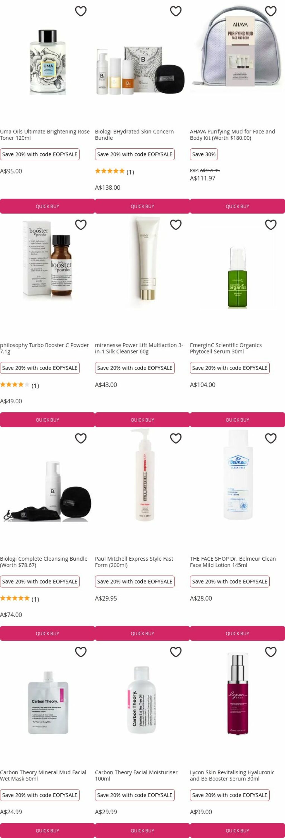Add Uma Oils Rose Toner to wishlist
The height and width of the screenshot is (838, 285).
click(81, 11)
